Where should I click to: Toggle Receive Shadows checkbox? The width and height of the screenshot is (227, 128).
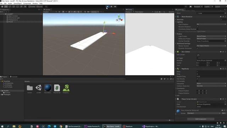[197, 27]
